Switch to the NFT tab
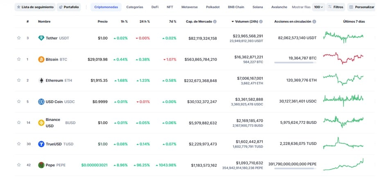The width and height of the screenshot is (377, 179). (x=170, y=7)
